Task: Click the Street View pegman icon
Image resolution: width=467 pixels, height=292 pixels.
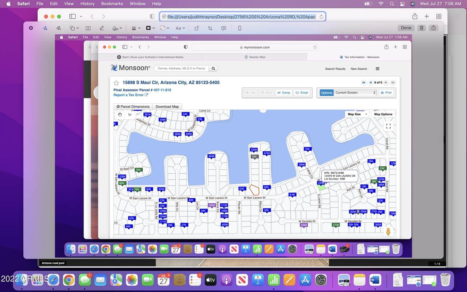Action: (x=388, y=232)
